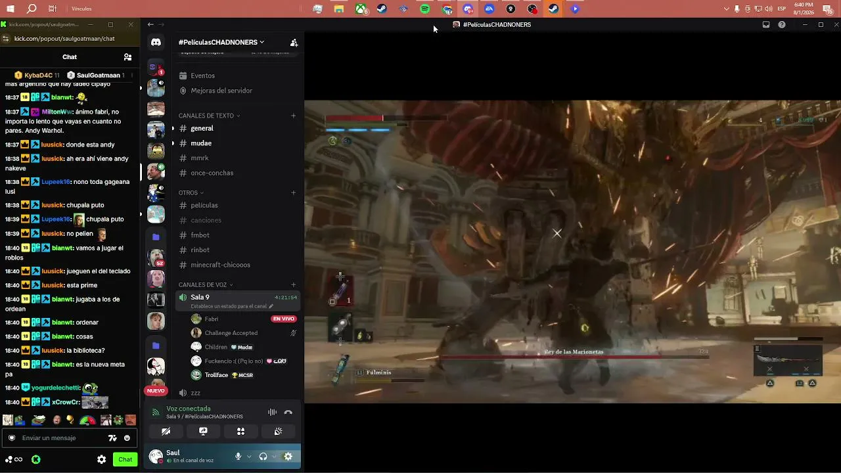Create a new text channel with plus icon
Screen dimensions: 841x473
294,116
